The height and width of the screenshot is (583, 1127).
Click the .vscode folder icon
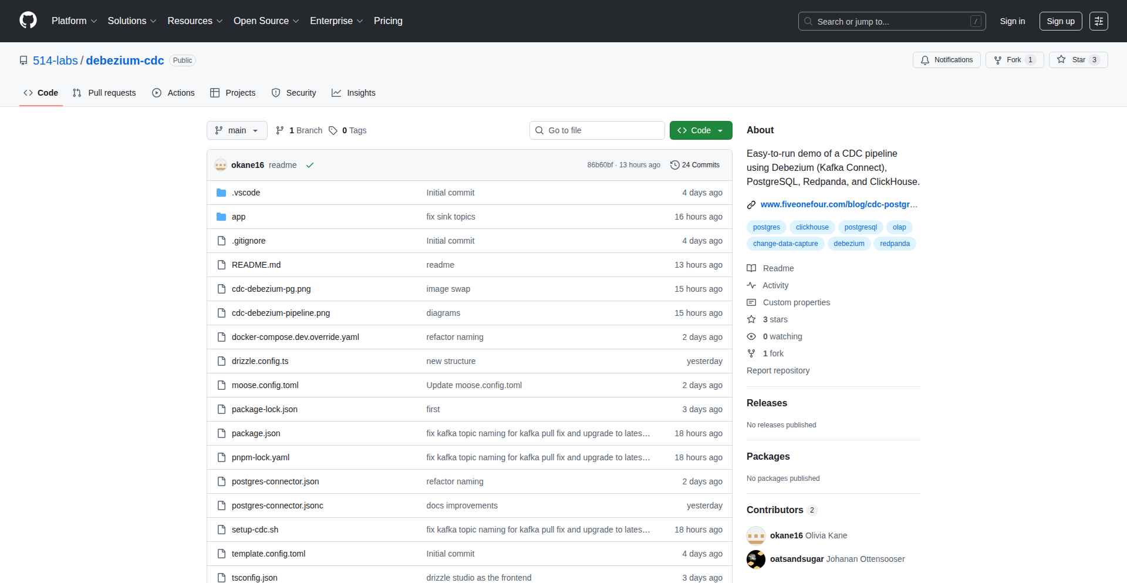(x=221, y=193)
